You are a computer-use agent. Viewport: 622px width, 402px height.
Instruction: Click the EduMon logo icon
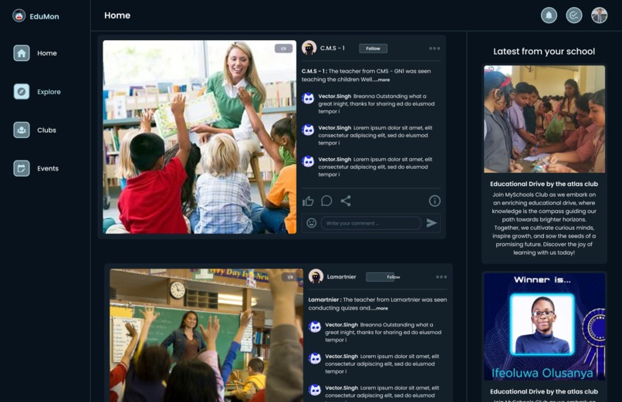19,16
